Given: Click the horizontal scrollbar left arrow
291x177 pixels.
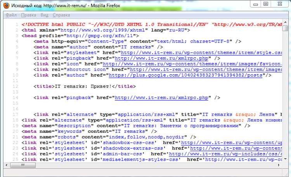Looking at the screenshot, I should 7,165.
